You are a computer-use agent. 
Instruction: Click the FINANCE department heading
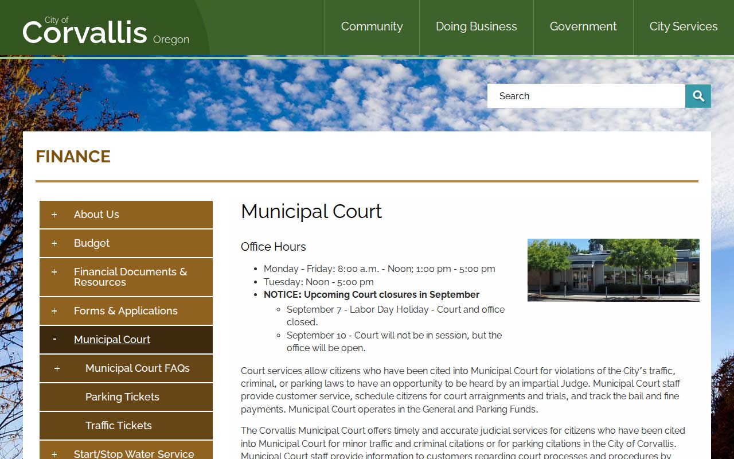click(x=73, y=157)
